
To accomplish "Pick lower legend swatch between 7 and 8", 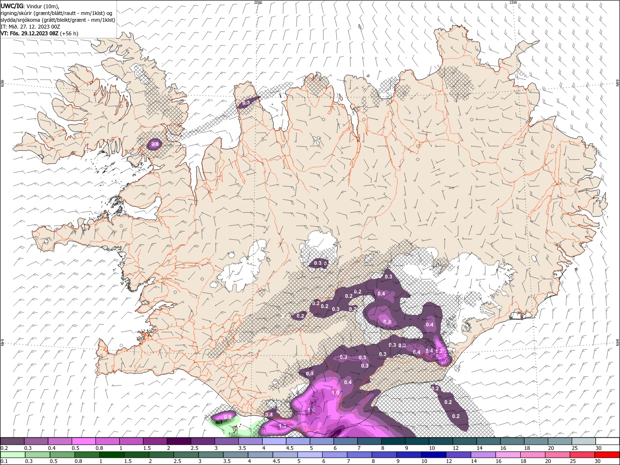I will [359, 455].
